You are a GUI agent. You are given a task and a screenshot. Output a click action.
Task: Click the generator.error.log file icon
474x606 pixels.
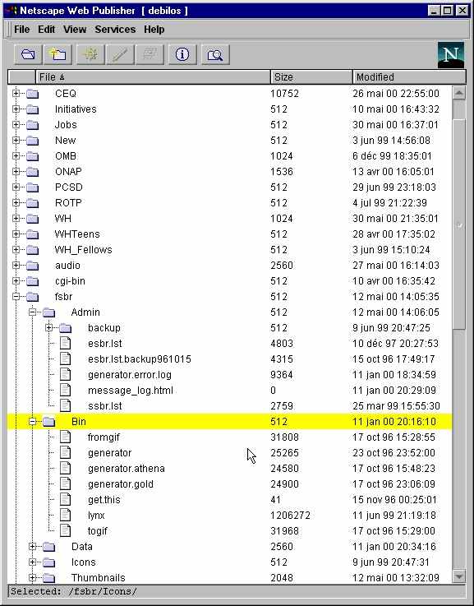click(65, 374)
